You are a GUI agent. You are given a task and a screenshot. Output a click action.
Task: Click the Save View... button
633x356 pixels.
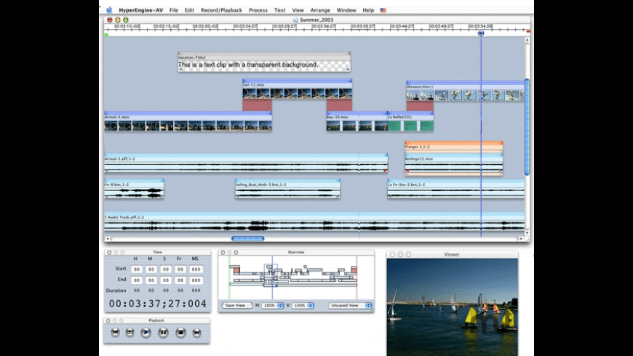point(237,306)
